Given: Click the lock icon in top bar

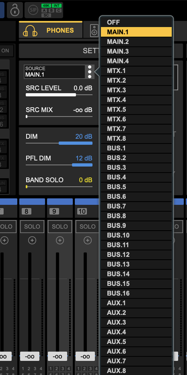Looking at the screenshot, I should point(15,10).
